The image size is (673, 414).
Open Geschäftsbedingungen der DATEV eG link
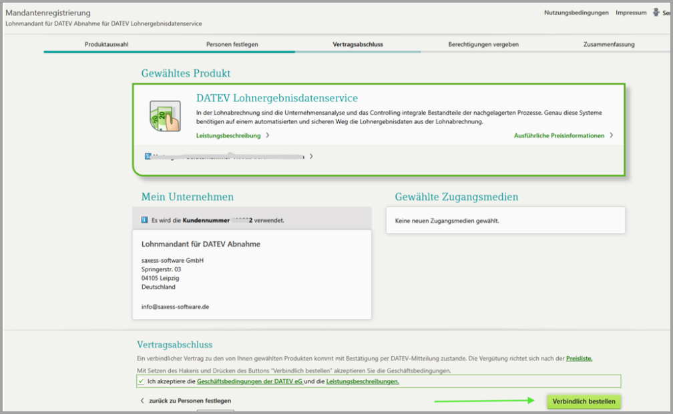click(x=250, y=381)
